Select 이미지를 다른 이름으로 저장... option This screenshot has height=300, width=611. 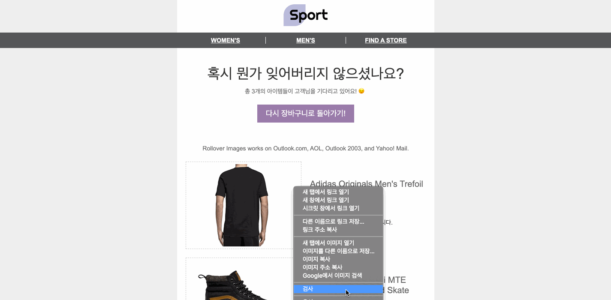tap(338, 251)
